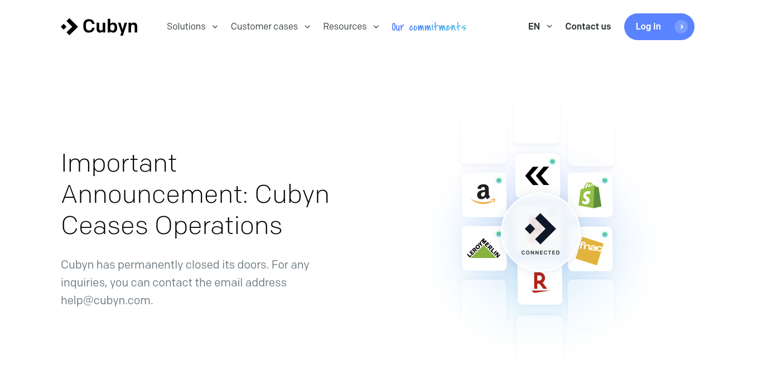Image resolution: width=762 pixels, height=380 pixels.
Task: Expand the Solutions dropdown
Action: pyautogui.click(x=192, y=26)
